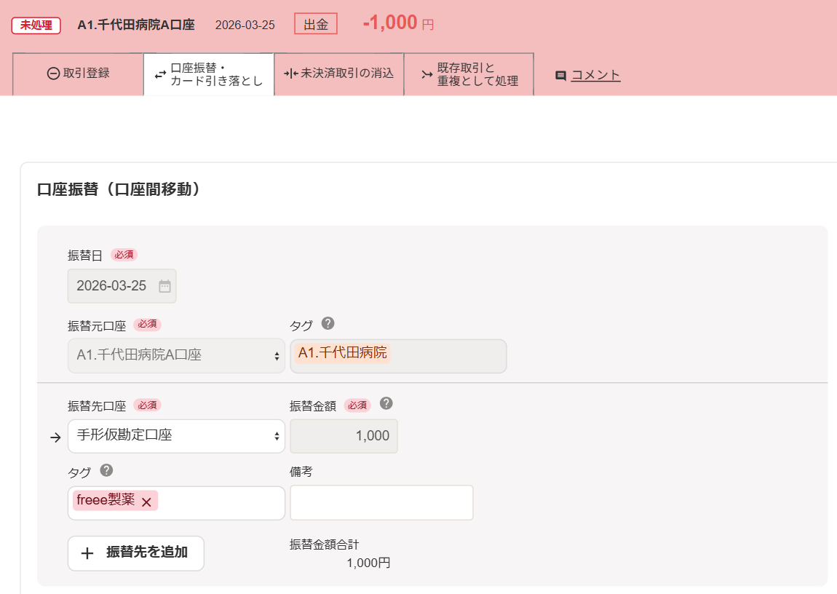Click the comment speech bubble icon
Viewport: 837px width, 594px height.
pos(560,76)
